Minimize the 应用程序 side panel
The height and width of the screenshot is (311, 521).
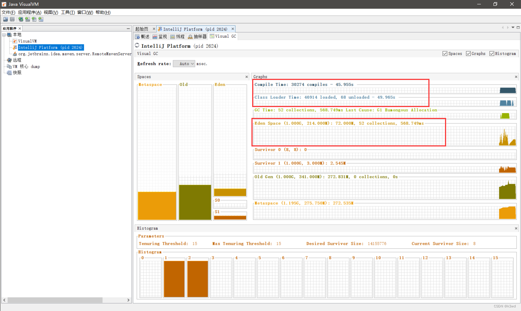[128, 28]
